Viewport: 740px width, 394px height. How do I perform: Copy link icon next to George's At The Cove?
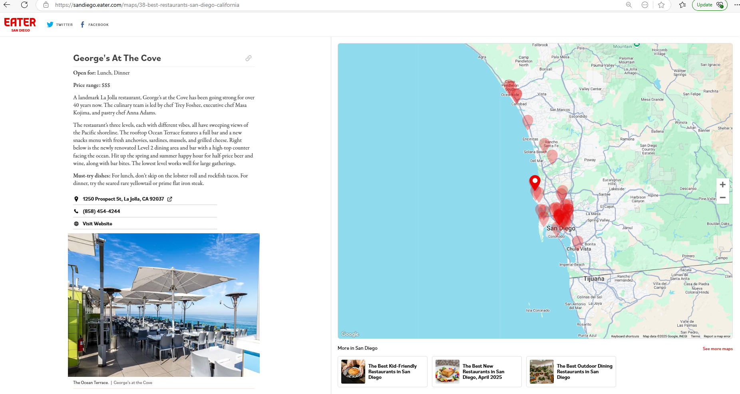[x=249, y=58]
